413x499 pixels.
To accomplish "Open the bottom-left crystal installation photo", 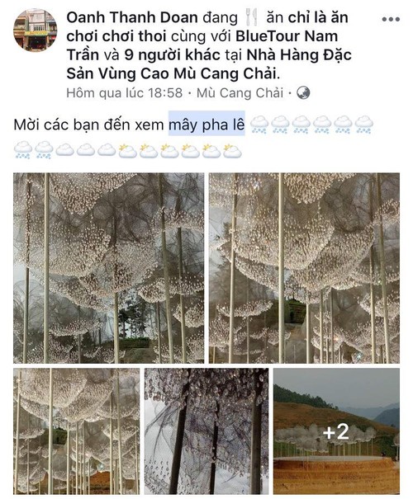I will [x=77, y=431].
